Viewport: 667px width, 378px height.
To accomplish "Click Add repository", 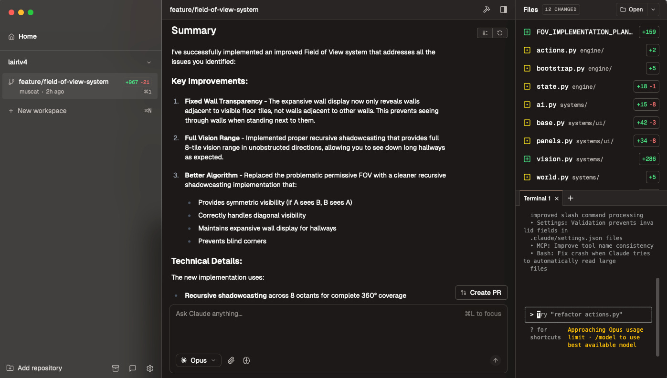I will coord(34,368).
